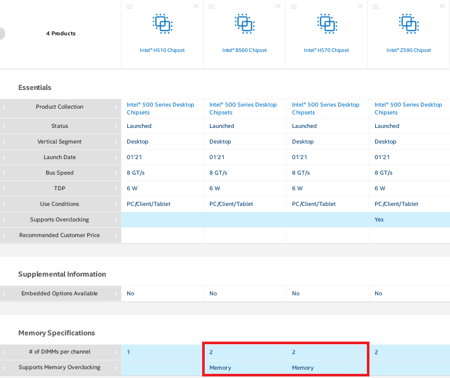Image resolution: width=450 pixels, height=378 pixels.
Task: Grab the B560 column reorder handle
Action: pos(211,7)
